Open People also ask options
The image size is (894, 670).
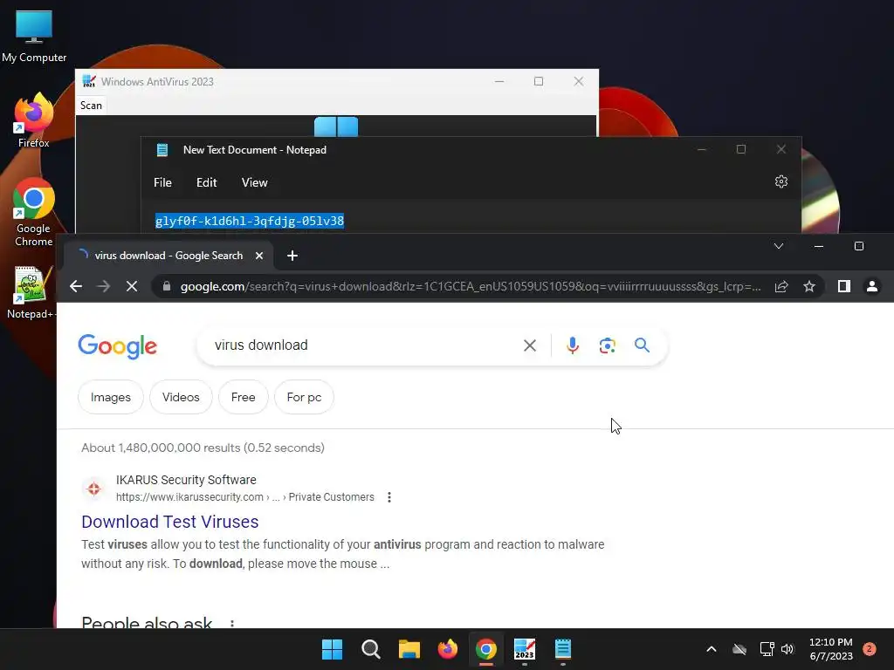[x=232, y=623]
